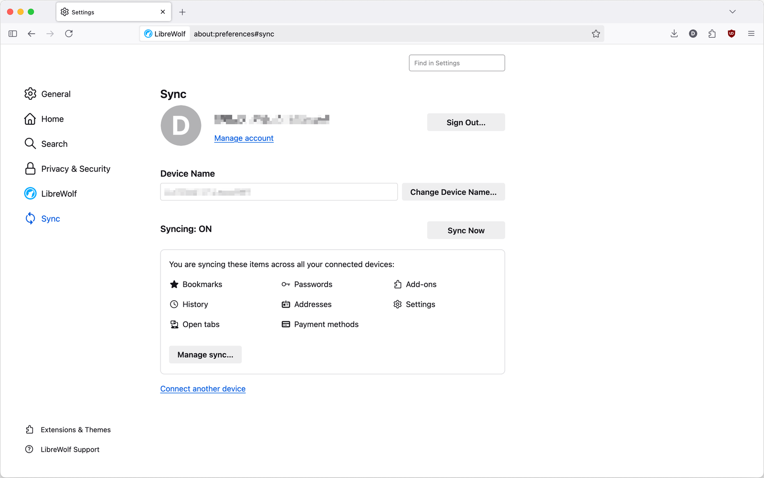Sign out of the sync account
The height and width of the screenshot is (478, 764).
click(466, 122)
